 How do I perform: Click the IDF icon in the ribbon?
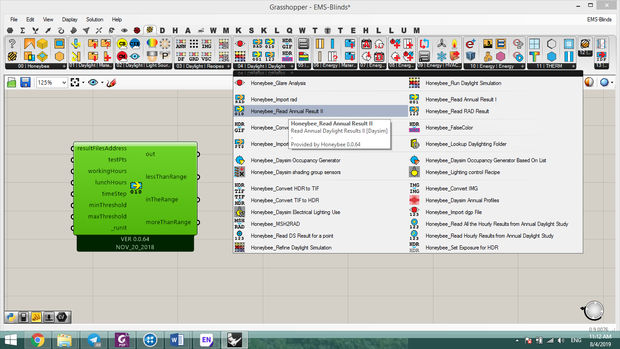point(601,56)
